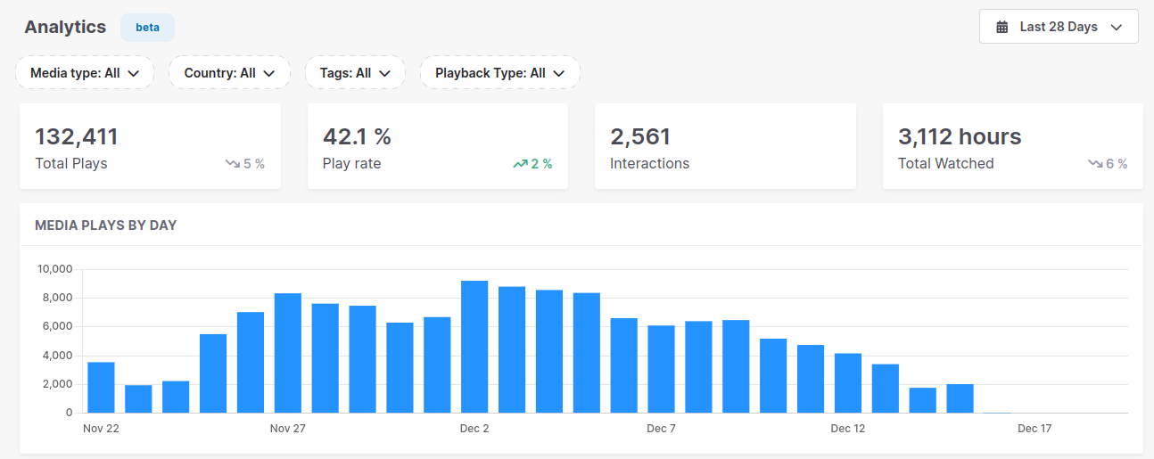Expand the Country: All filter
Image resolution: width=1154 pixels, height=459 pixels.
[229, 73]
